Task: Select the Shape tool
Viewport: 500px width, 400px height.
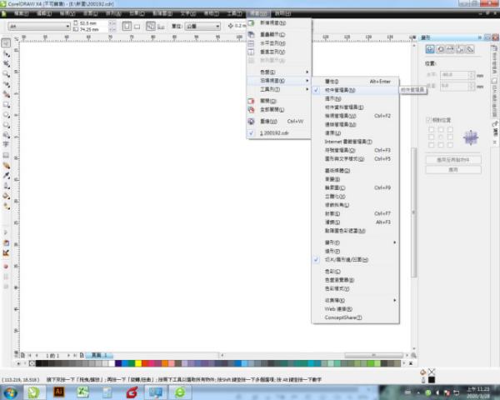Action: coord(6,54)
